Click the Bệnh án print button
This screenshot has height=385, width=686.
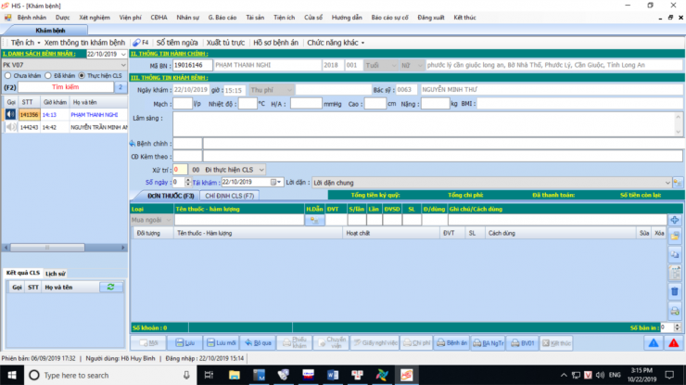click(451, 343)
